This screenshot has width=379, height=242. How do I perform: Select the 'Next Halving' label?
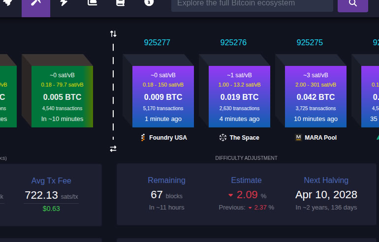pos(326,180)
